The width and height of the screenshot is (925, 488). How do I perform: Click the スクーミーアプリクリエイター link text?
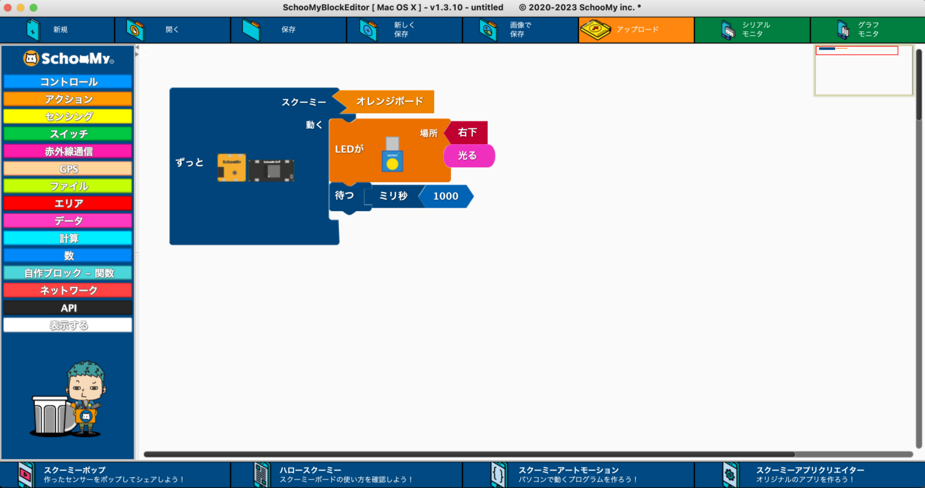pos(810,470)
